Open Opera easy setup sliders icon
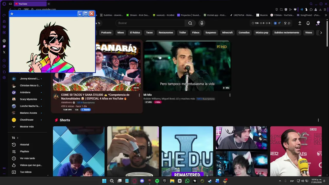 coord(325,10)
